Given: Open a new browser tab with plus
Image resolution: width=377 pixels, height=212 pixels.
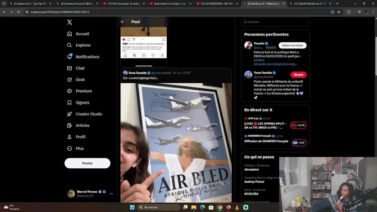Looking at the screenshot, I should coord(337,4).
